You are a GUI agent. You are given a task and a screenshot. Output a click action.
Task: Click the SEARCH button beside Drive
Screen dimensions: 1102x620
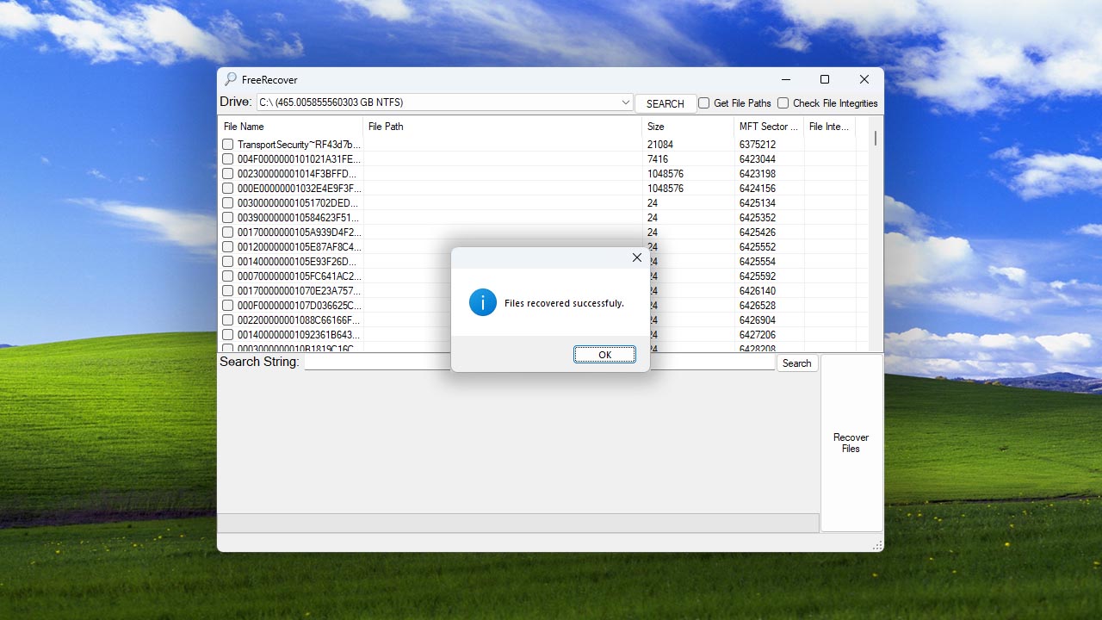(x=665, y=103)
